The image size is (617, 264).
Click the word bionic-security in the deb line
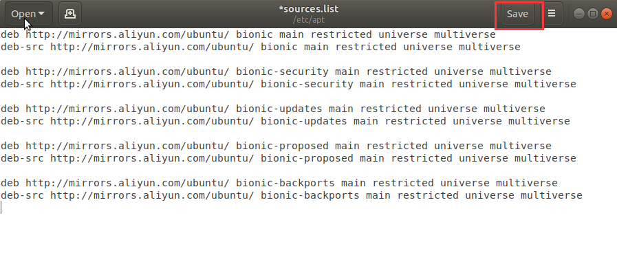coord(282,71)
